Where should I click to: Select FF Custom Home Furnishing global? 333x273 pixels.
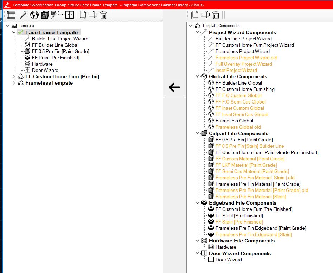click(245, 89)
